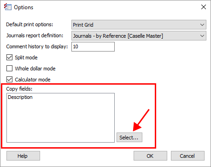Open Help for the Options dialog
Screen dimensions: 211x167
pos(23,156)
